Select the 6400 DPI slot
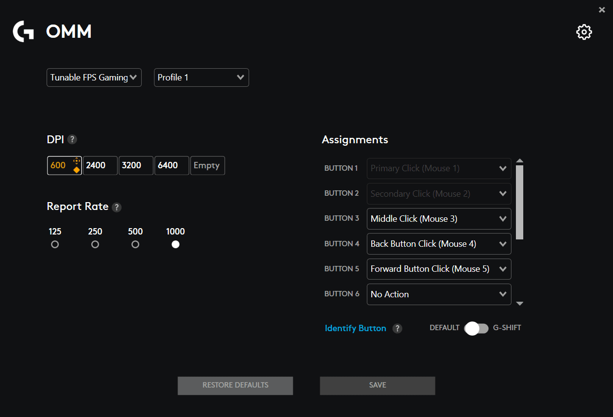This screenshot has width=613, height=417. point(172,165)
